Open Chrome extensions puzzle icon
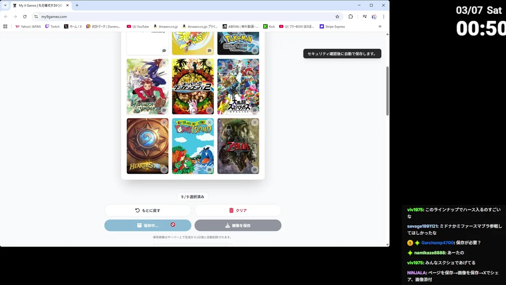 pyautogui.click(x=351, y=17)
